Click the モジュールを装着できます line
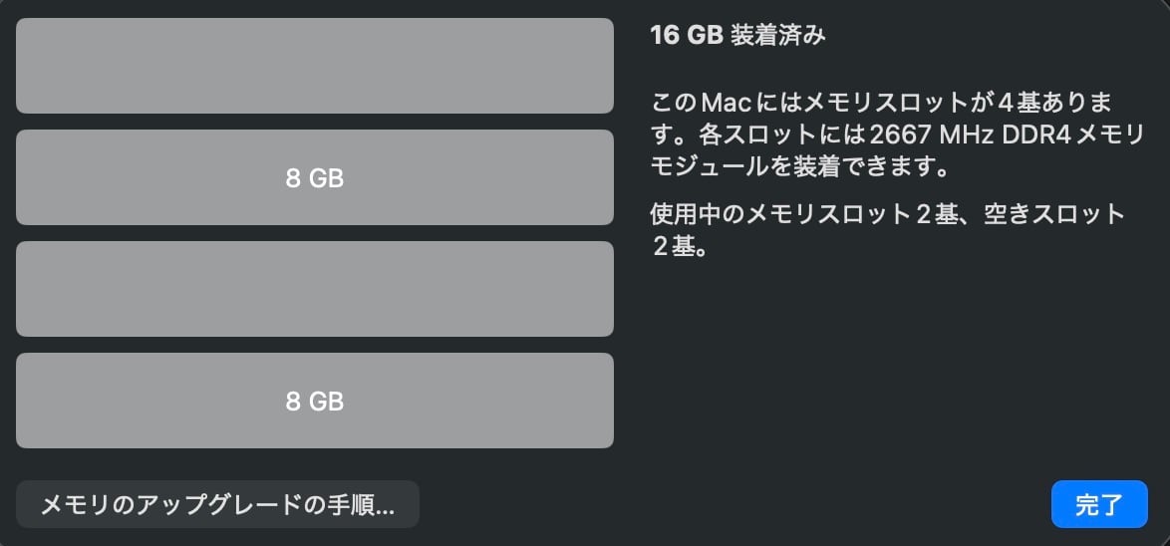Viewport: 1170px width, 546px height. click(797, 164)
